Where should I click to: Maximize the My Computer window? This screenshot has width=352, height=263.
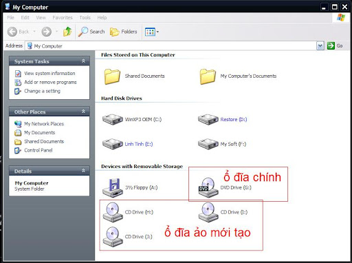[335, 7]
